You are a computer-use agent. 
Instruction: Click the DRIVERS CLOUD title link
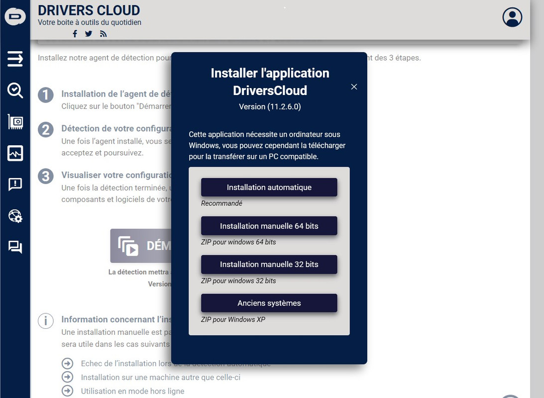point(89,10)
